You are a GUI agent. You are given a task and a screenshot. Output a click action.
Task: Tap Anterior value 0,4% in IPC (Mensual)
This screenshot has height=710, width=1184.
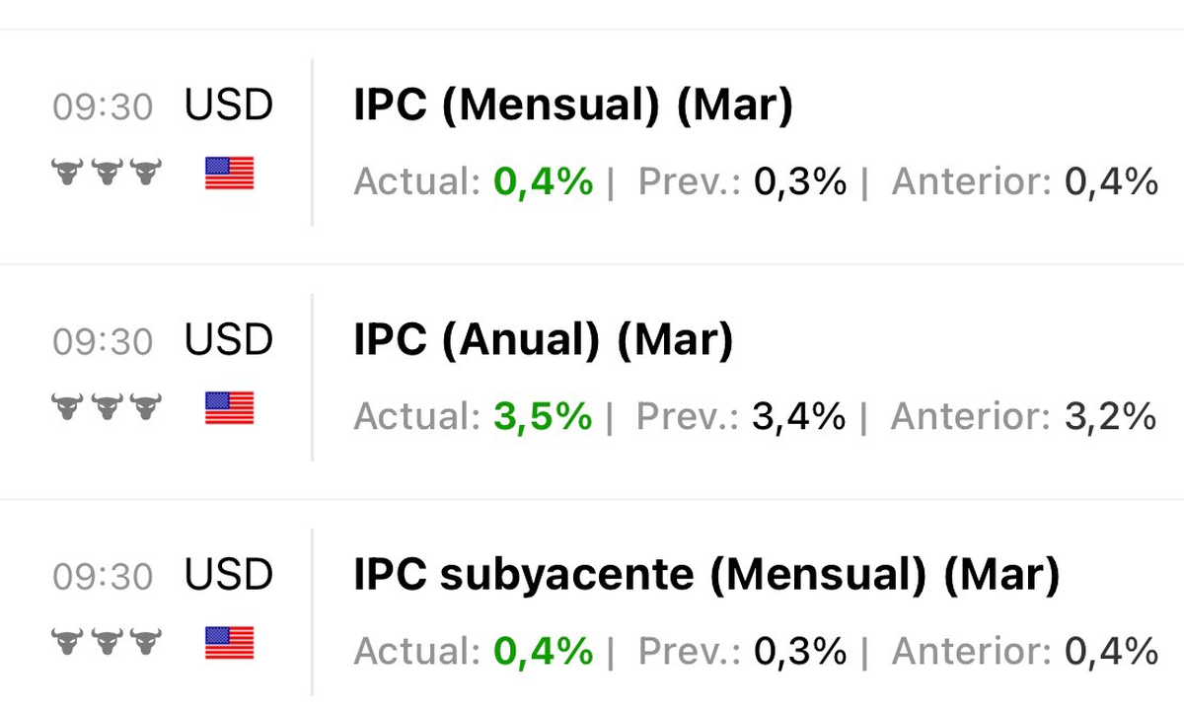point(1111,181)
